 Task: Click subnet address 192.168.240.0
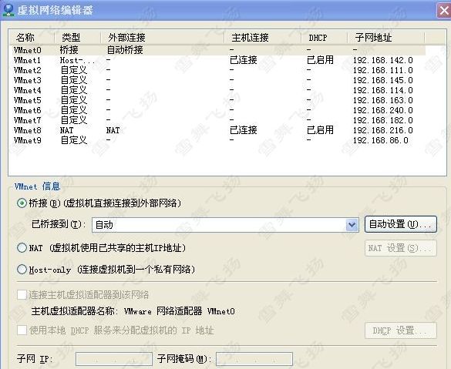(x=383, y=110)
